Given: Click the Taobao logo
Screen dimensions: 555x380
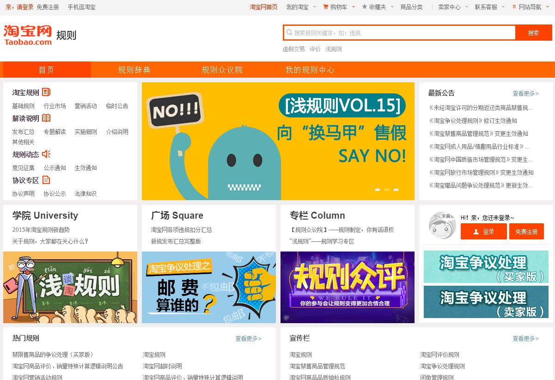Looking at the screenshot, I should pos(28,35).
